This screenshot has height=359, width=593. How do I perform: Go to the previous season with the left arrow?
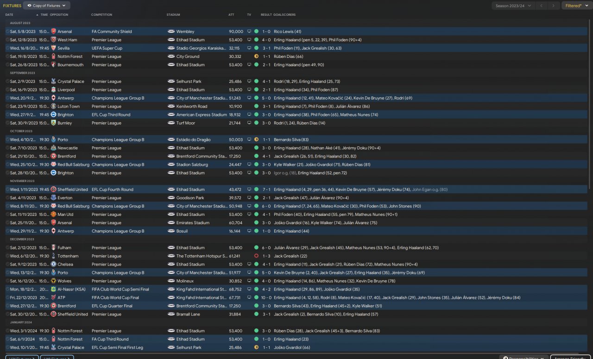click(541, 6)
